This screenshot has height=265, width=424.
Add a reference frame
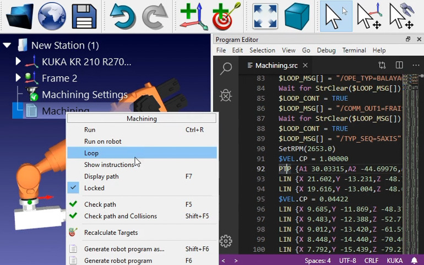[194, 16]
